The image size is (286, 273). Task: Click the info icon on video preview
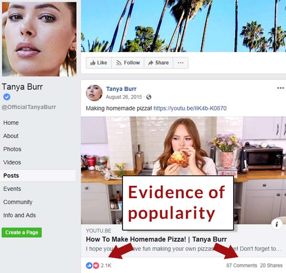click(x=276, y=224)
